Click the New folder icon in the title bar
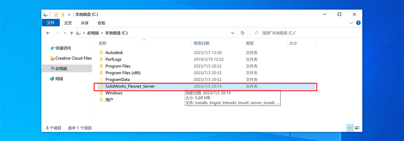 click(x=63, y=14)
